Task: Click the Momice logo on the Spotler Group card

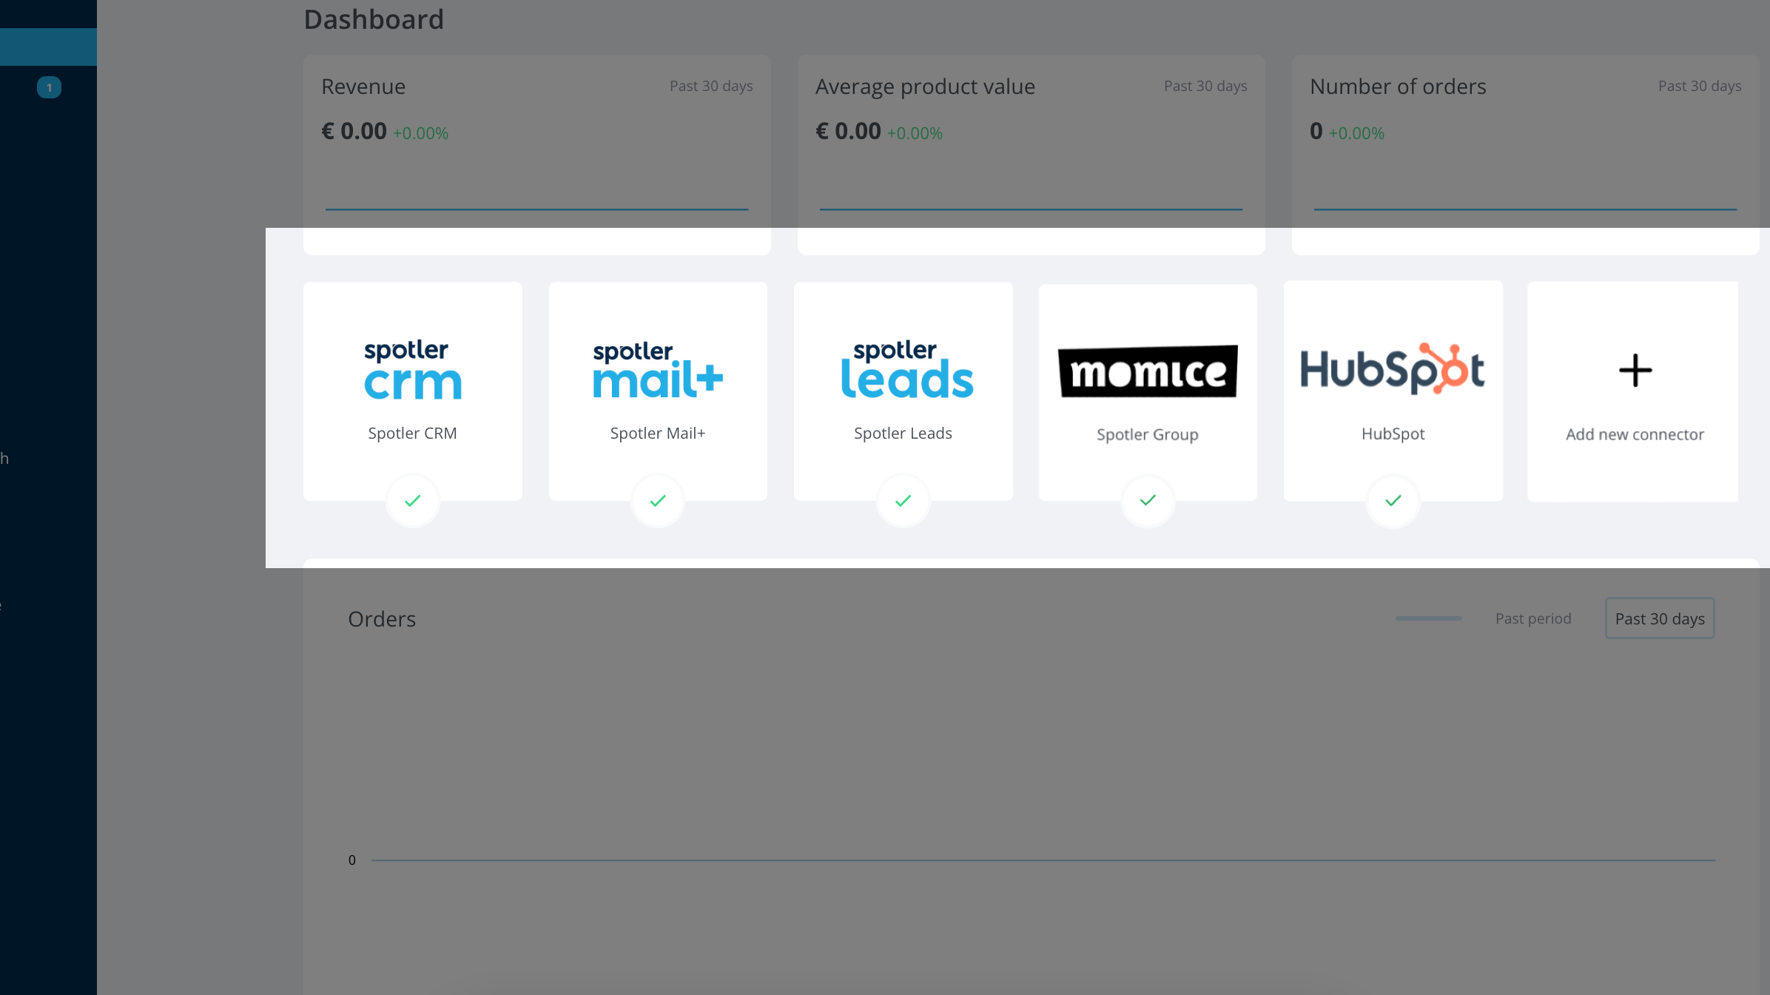Action: point(1146,372)
